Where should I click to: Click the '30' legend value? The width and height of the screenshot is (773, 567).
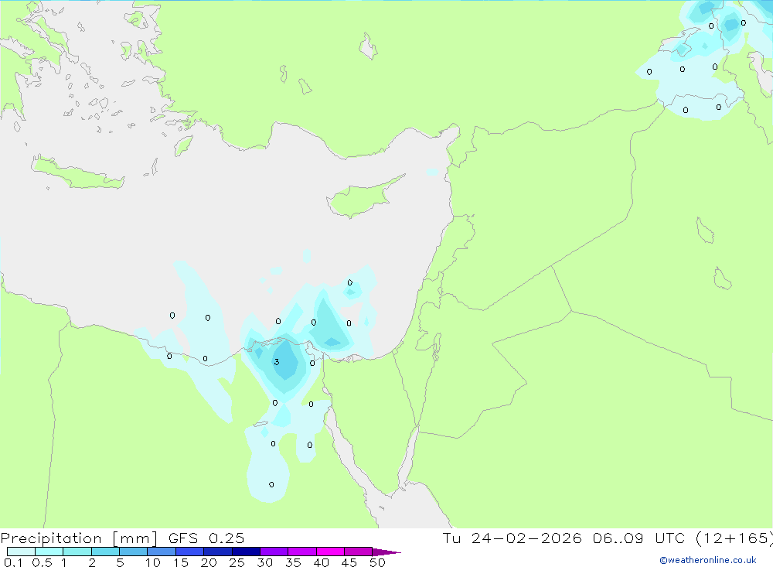(265, 562)
